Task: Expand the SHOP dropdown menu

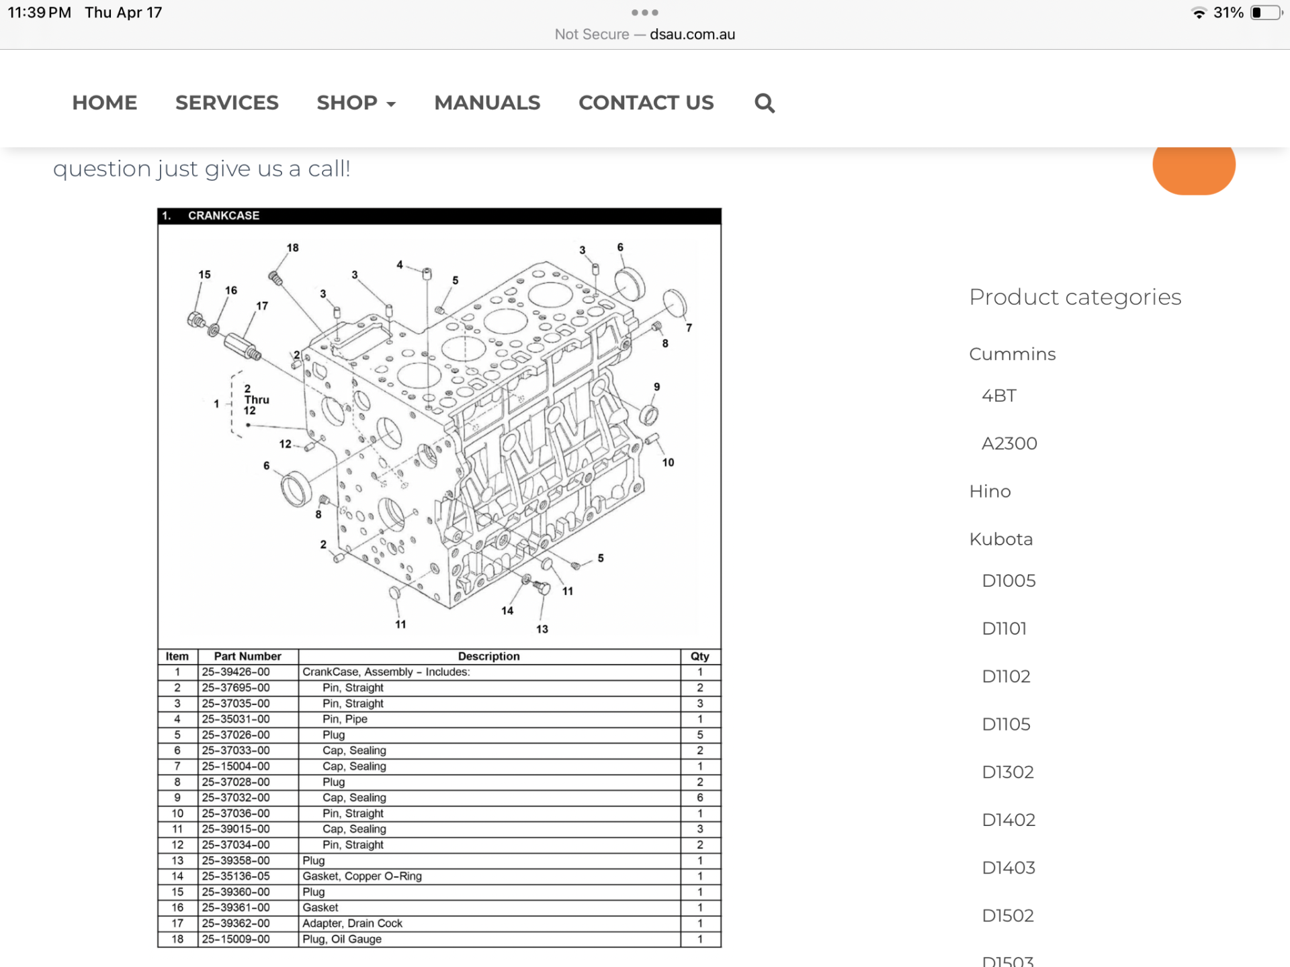Action: point(356,103)
